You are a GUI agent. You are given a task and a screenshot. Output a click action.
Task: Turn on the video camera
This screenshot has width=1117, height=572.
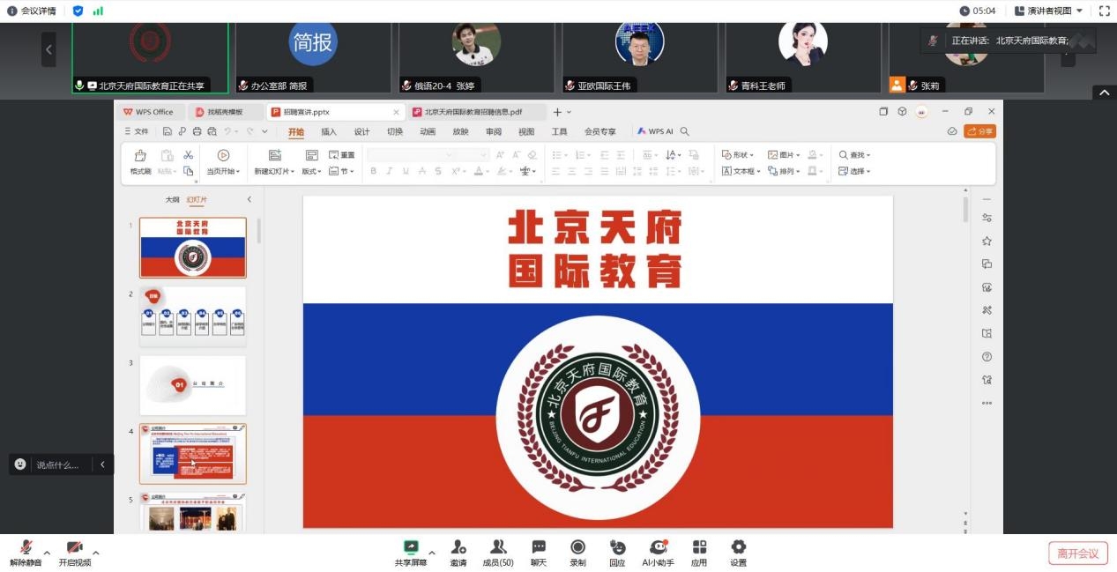[x=74, y=548]
